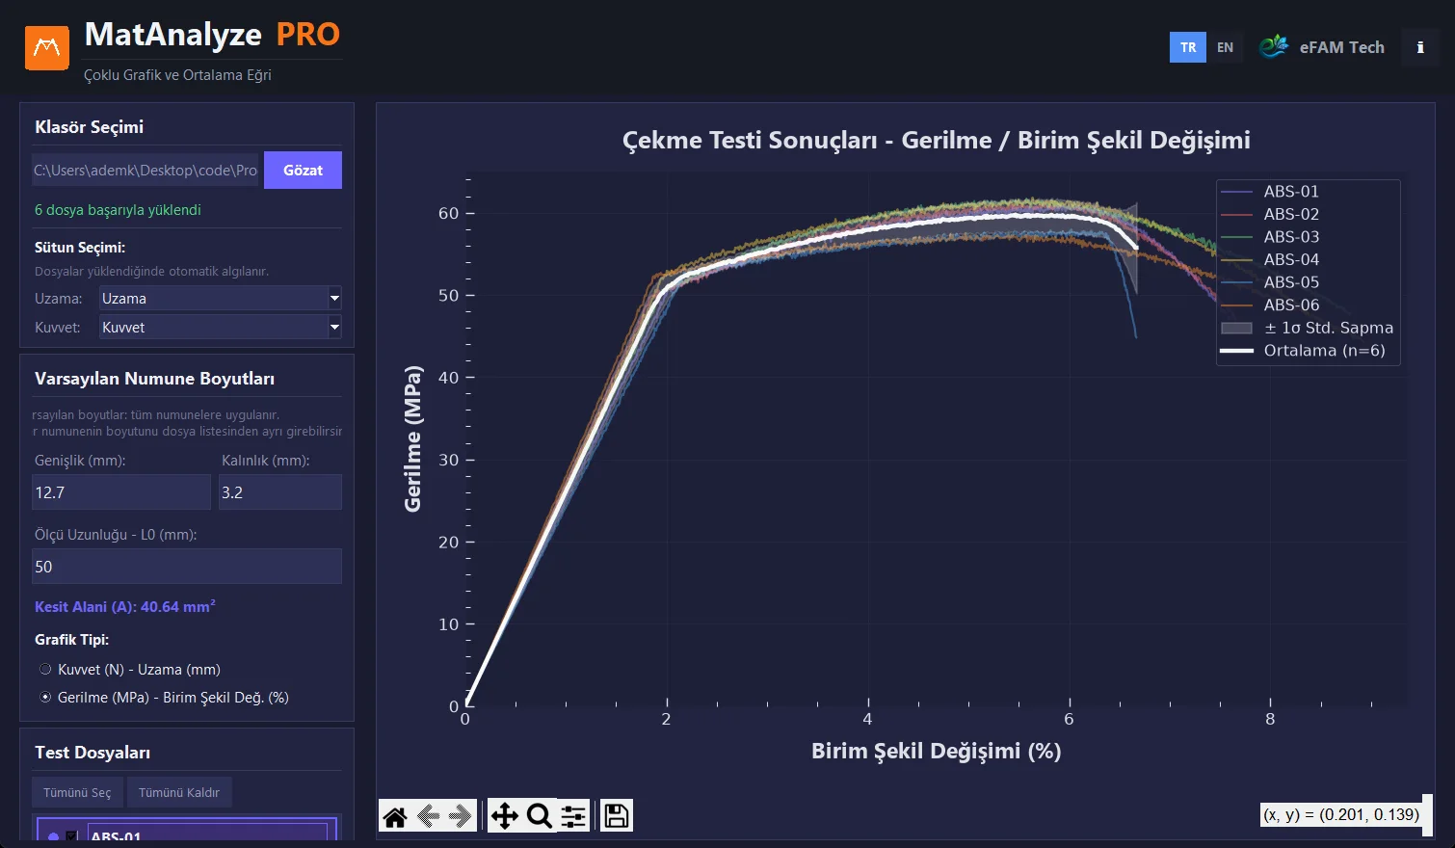Click the cursor coordinates readout (x, y)
Image resolution: width=1455 pixels, height=848 pixels.
(x=1341, y=814)
